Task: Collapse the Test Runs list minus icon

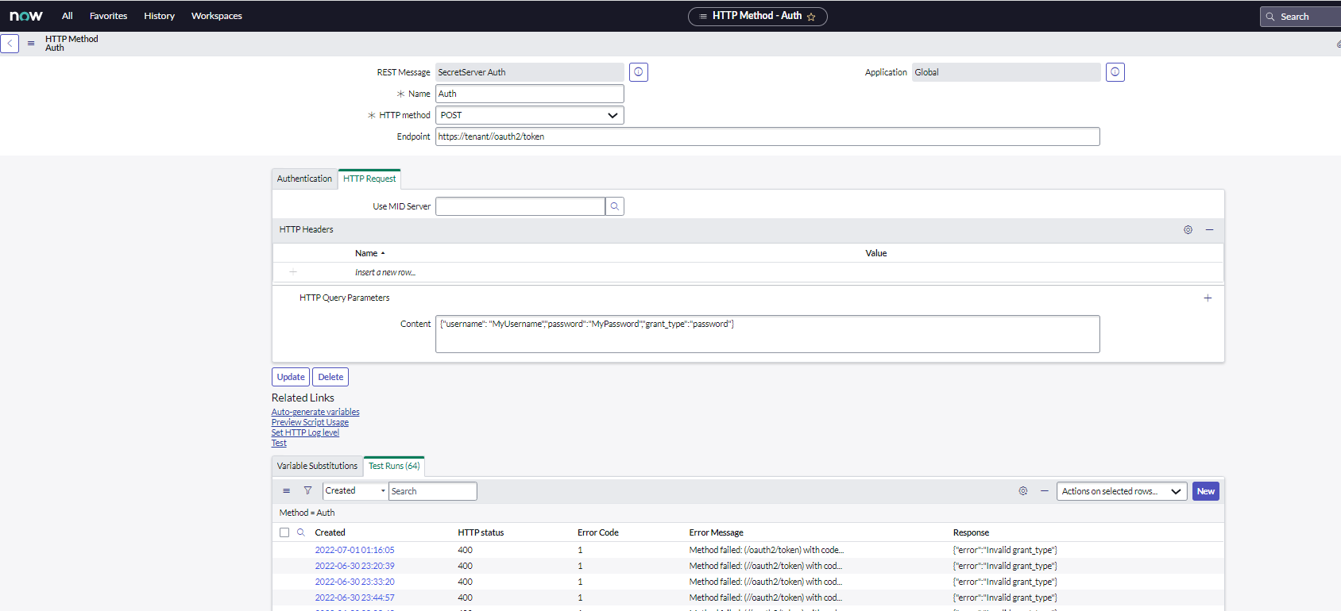Action: (1045, 491)
